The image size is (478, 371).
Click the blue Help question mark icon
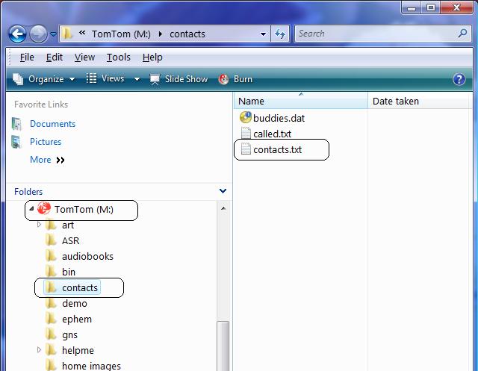[x=459, y=79]
